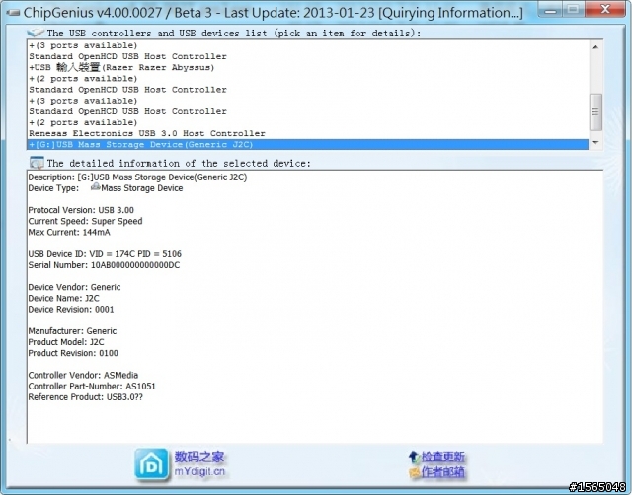
Task: Click the Current Speed Super Speed line
Action: (85, 221)
